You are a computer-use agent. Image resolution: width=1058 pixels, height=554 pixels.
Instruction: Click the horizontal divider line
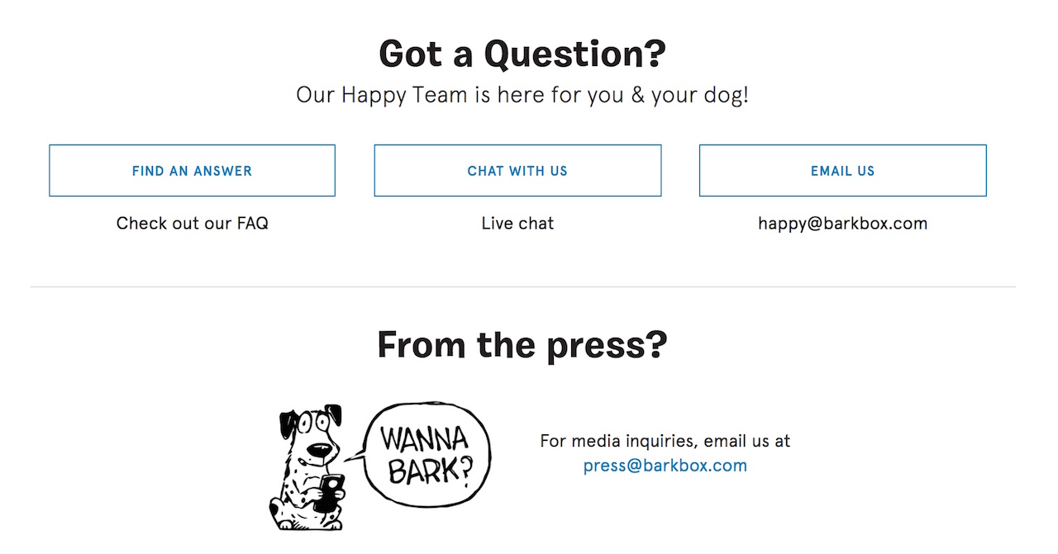click(x=522, y=286)
